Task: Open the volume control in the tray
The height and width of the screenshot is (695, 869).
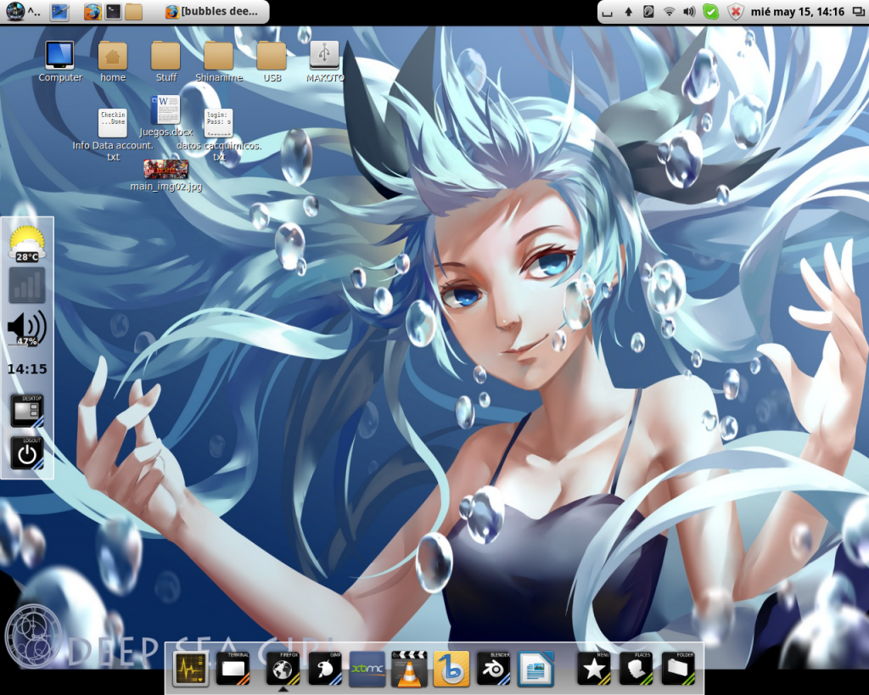Action: coord(689,12)
